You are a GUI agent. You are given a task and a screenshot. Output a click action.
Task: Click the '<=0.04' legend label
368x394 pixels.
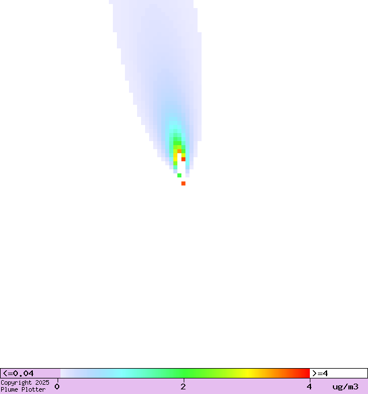[18, 373]
